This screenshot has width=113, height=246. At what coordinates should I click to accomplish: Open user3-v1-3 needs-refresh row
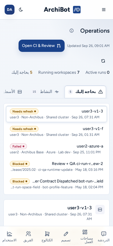pyautogui.click(x=57, y=114)
